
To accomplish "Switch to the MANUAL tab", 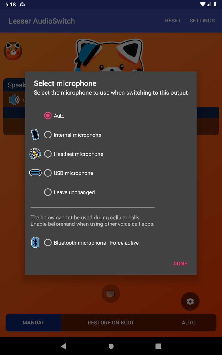I will pyautogui.click(x=34, y=323).
